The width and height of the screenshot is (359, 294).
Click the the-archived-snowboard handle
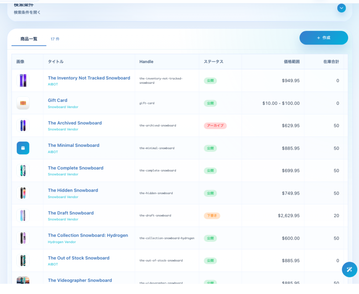coord(158,125)
